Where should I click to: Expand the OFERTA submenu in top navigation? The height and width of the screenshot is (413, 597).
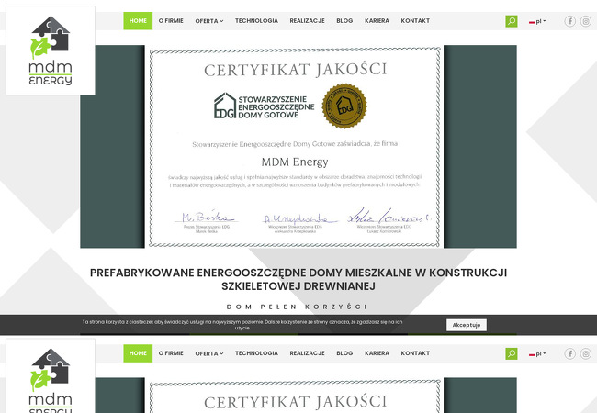coord(209,21)
